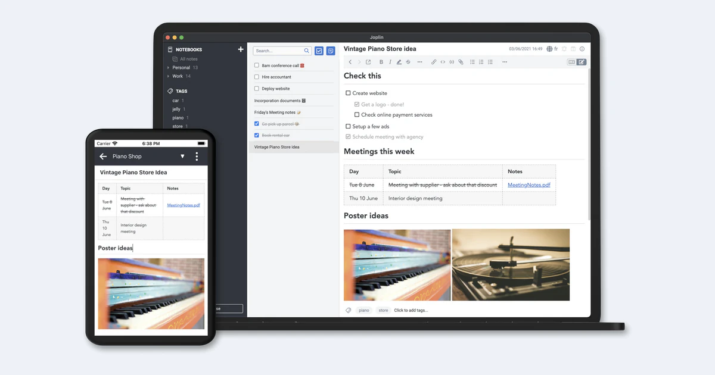
Task: Insert a bulleted list
Action: coord(472,62)
